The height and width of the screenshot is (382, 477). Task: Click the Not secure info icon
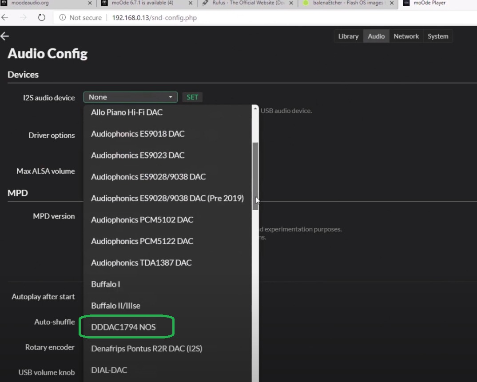[x=62, y=17]
